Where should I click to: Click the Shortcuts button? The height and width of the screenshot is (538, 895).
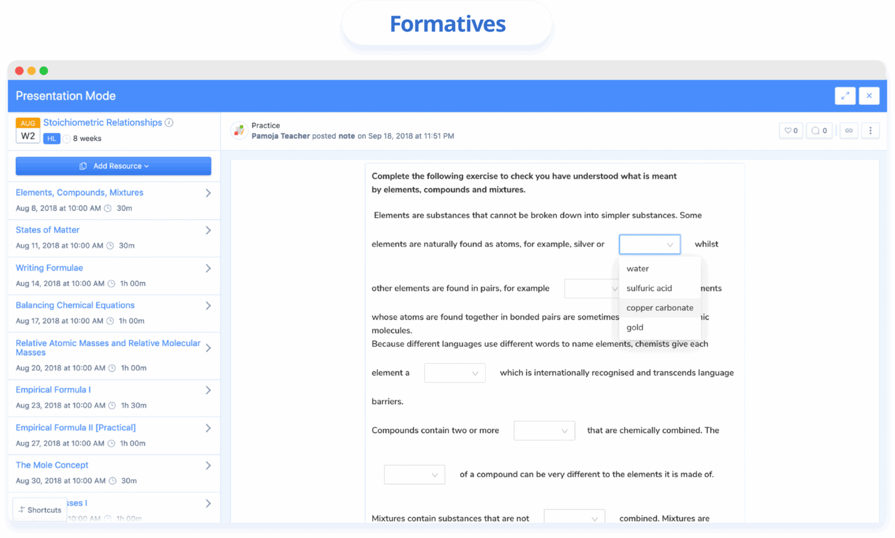click(x=40, y=510)
